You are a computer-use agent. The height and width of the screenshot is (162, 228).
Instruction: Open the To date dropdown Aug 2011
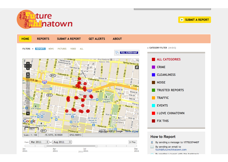(x=62, y=142)
